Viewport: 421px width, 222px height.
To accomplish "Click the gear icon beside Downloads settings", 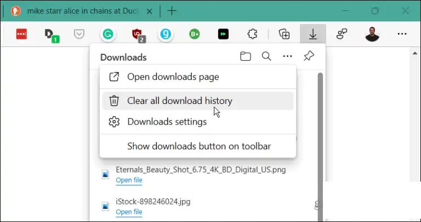I will (x=114, y=122).
